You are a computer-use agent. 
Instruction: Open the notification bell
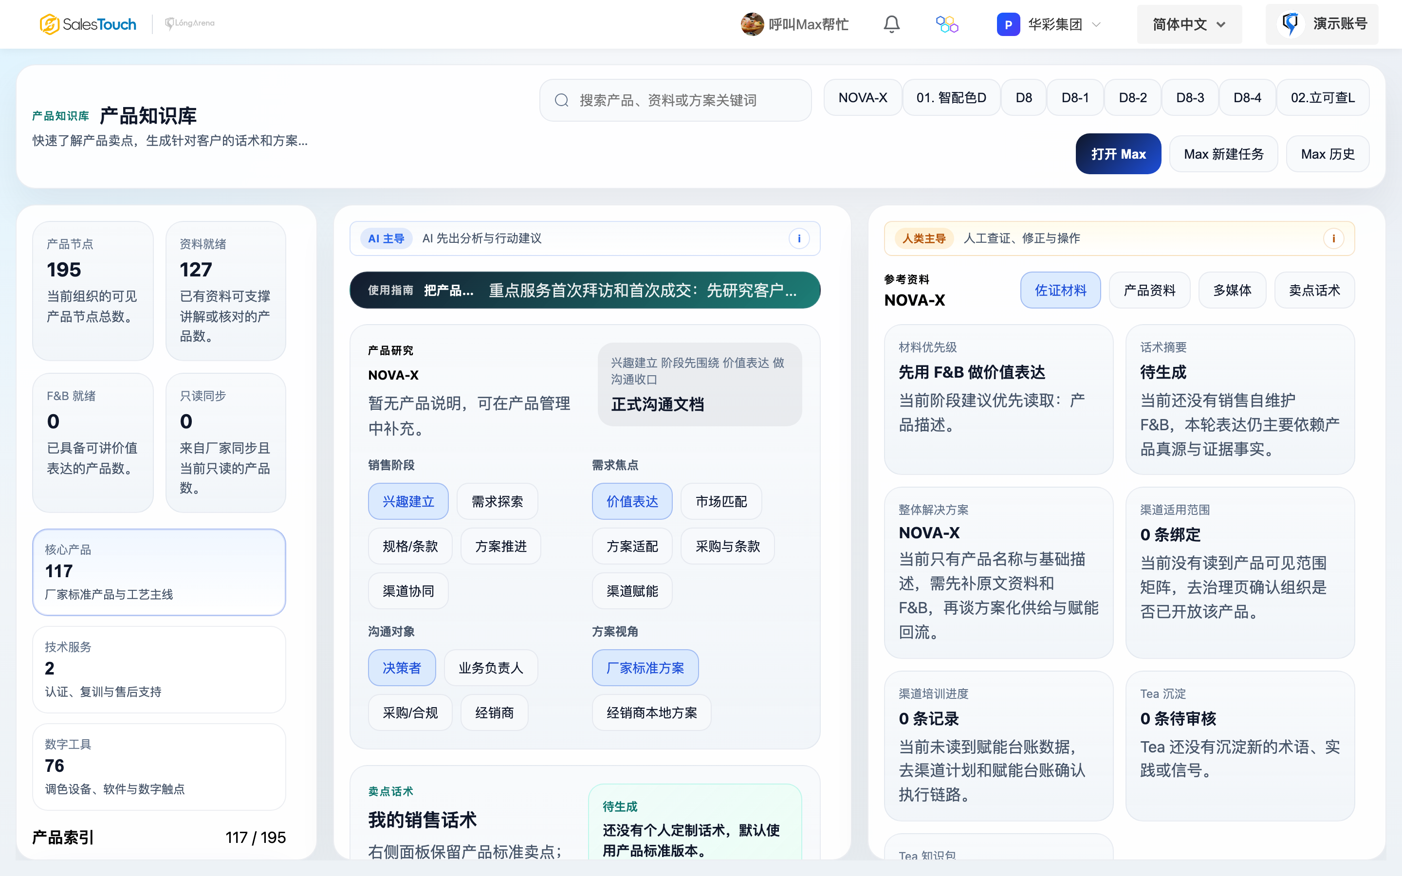(891, 24)
